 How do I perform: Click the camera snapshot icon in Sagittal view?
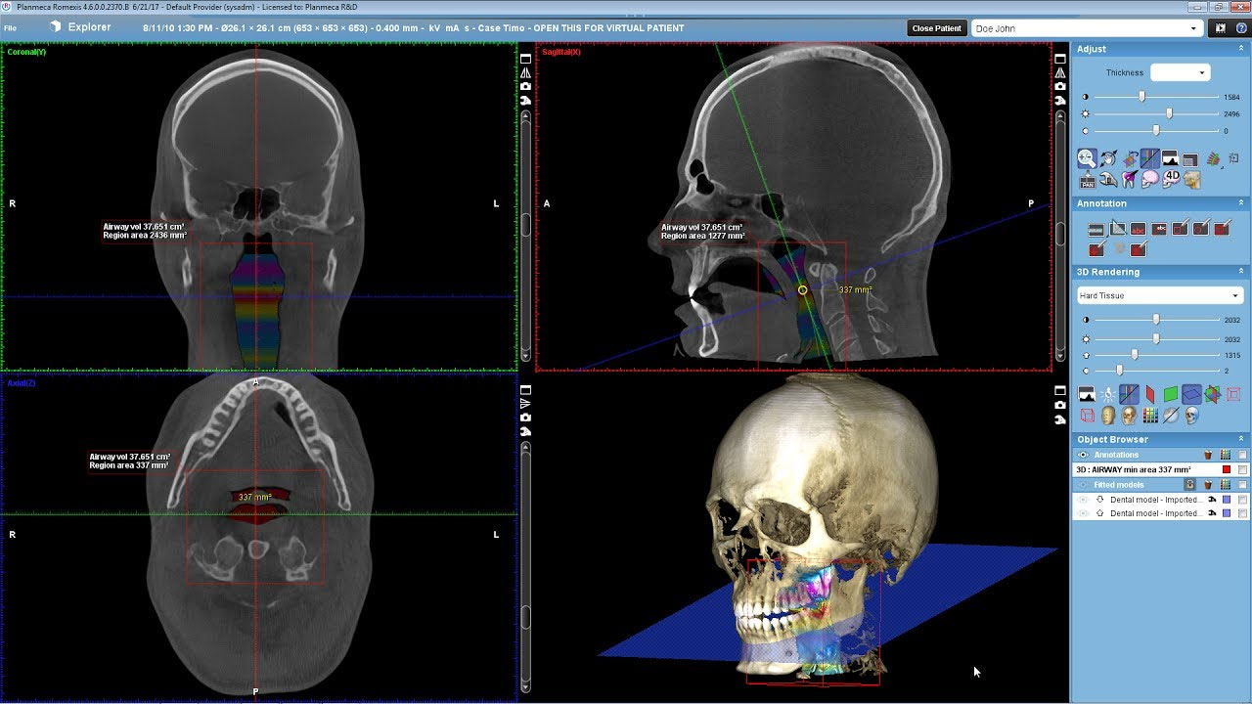(x=1060, y=86)
